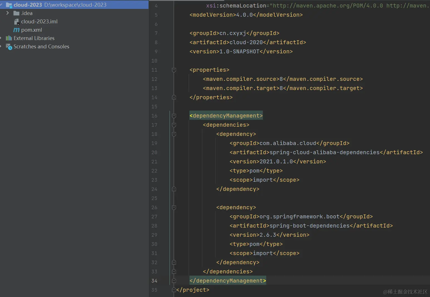Select the cloud-2023 project root row

[74, 5]
